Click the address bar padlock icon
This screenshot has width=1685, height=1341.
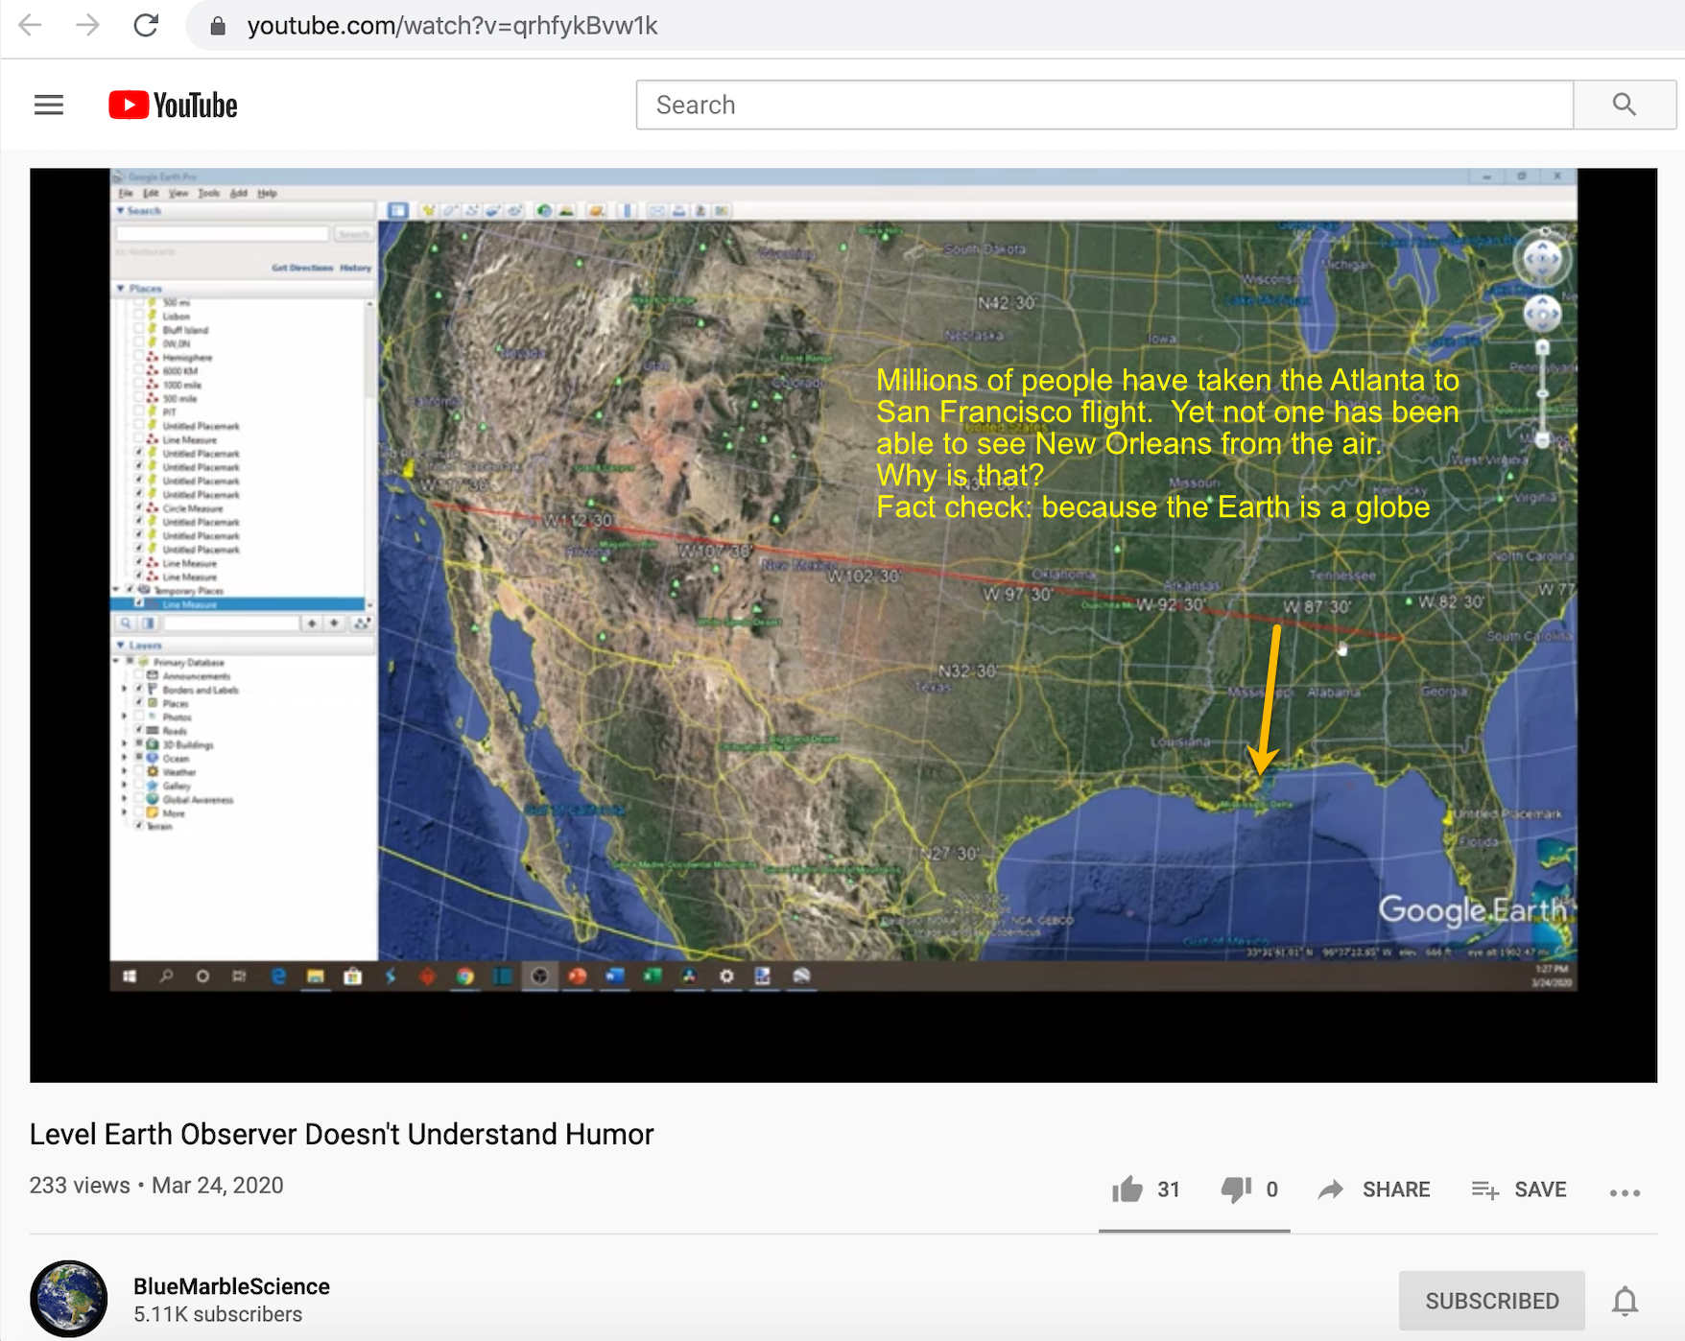pyautogui.click(x=218, y=26)
